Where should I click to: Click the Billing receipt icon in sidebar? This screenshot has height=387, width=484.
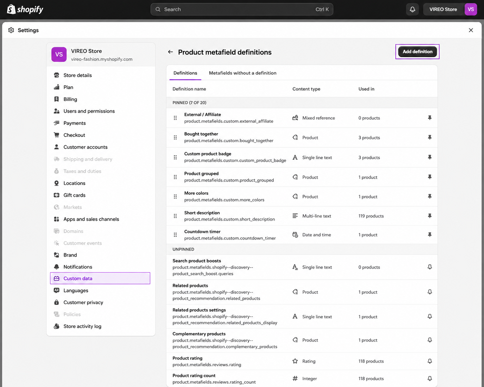tap(57, 99)
